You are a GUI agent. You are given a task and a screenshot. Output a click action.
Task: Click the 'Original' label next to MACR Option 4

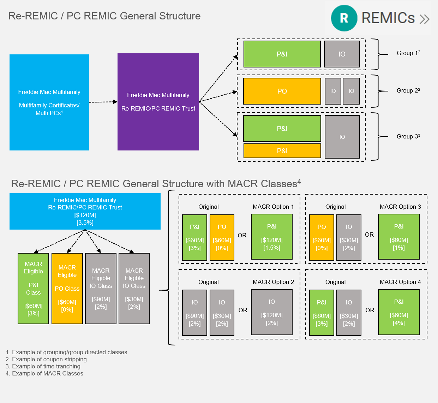pyautogui.click(x=335, y=282)
